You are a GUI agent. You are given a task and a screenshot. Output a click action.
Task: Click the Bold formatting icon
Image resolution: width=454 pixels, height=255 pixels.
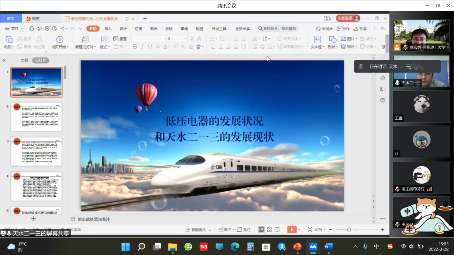[135, 47]
